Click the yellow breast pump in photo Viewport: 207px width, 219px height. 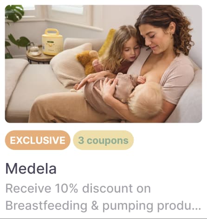click(x=52, y=42)
